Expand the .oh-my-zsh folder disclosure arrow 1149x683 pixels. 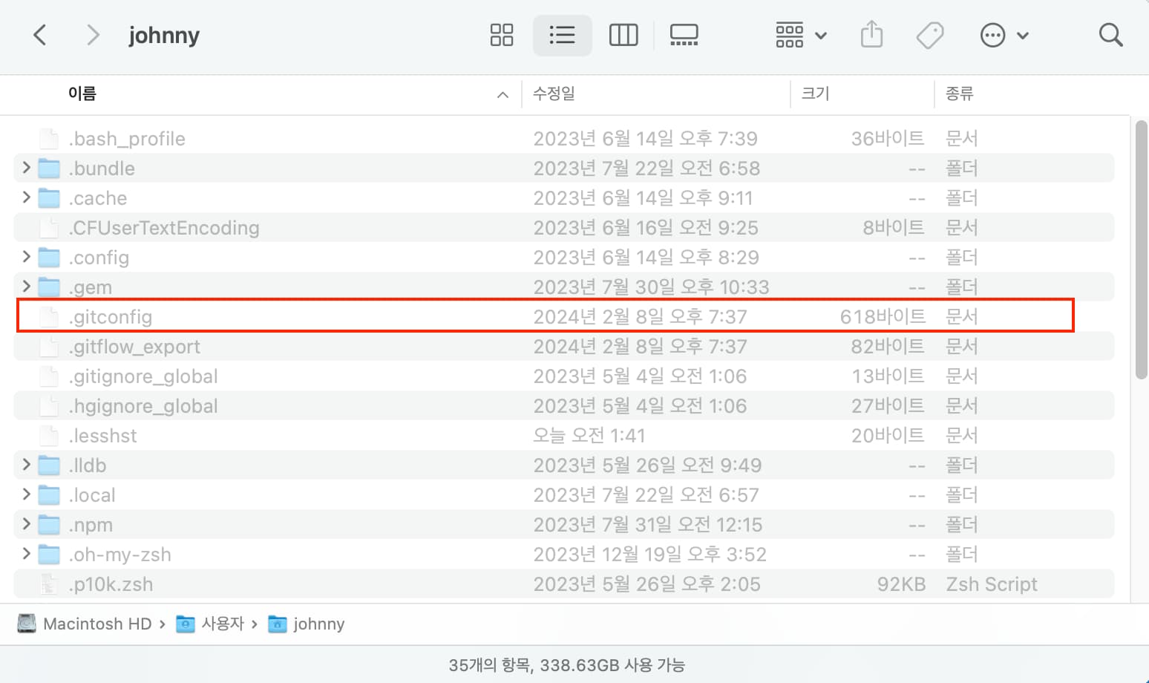tap(27, 554)
